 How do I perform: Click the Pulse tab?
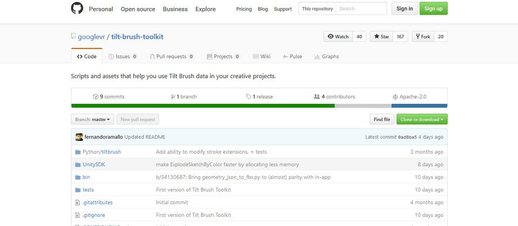pyautogui.click(x=292, y=56)
